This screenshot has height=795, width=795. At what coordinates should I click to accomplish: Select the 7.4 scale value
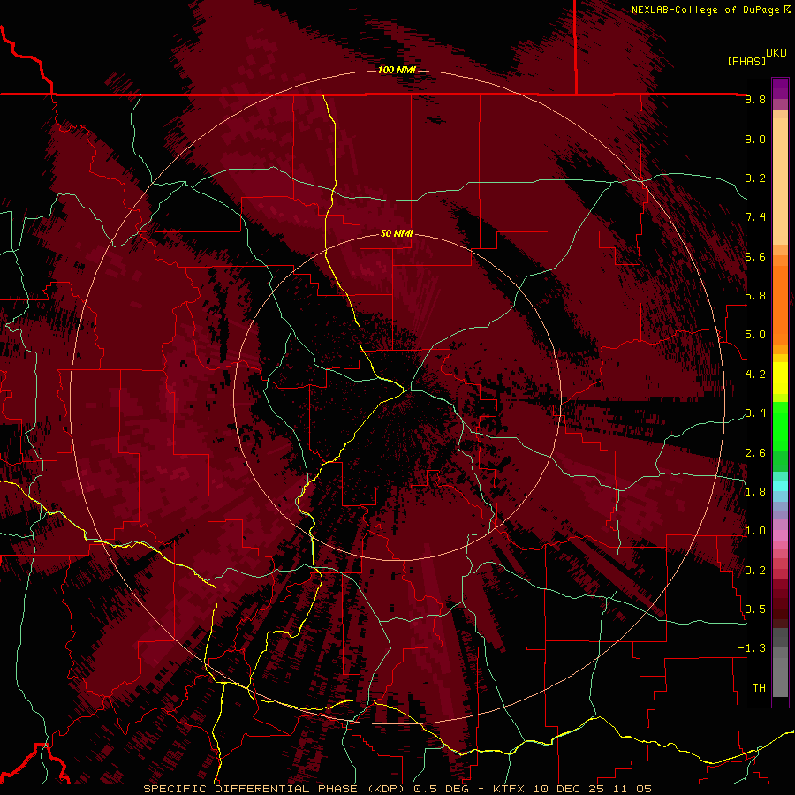[755, 217]
